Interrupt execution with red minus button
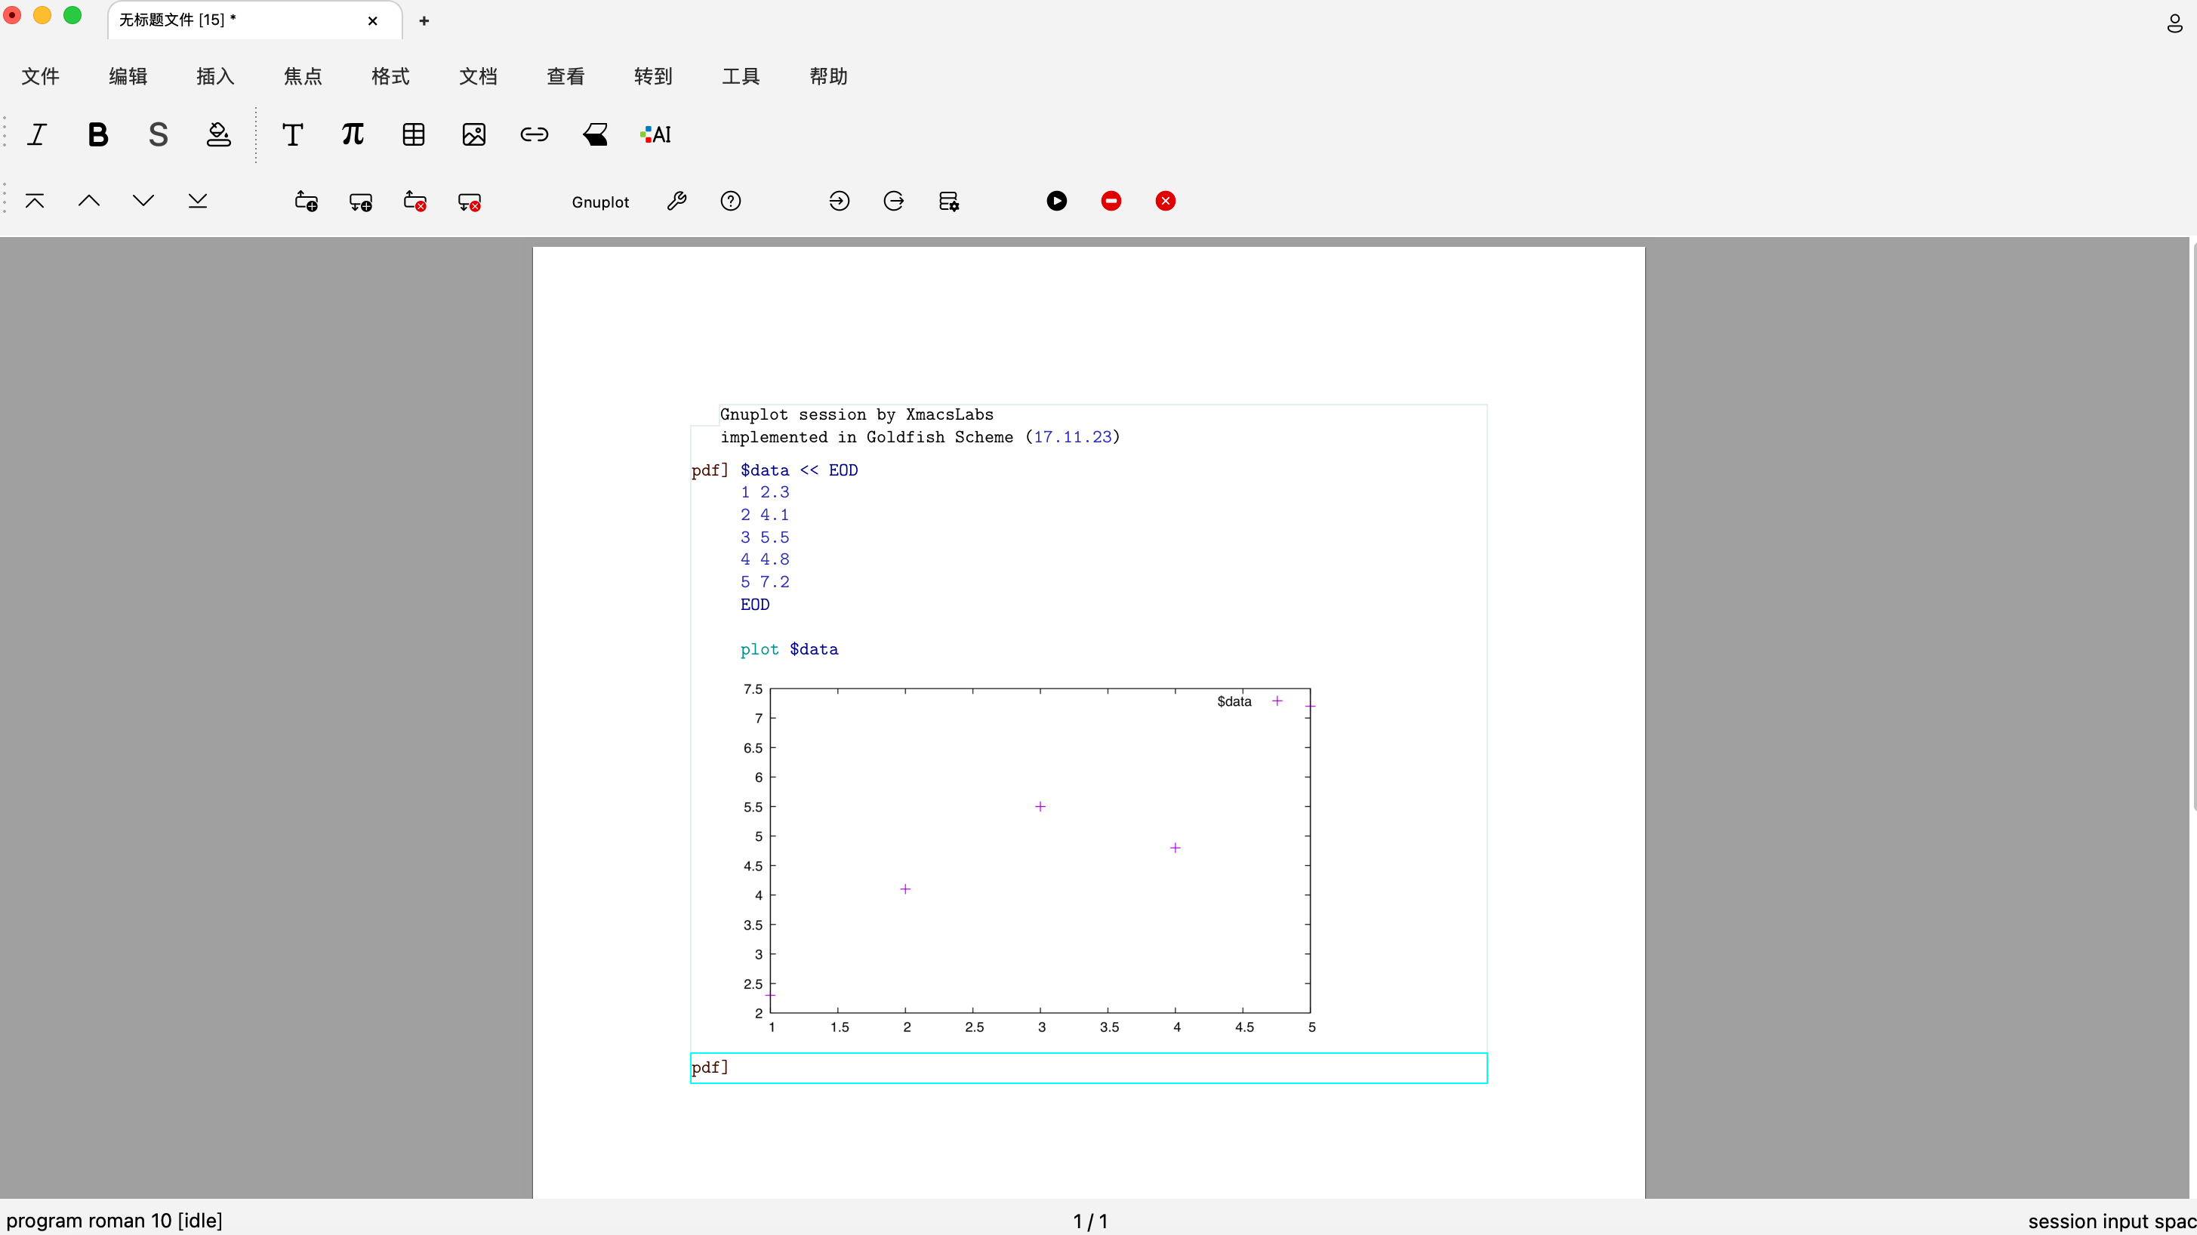The image size is (2197, 1235). 1111,202
